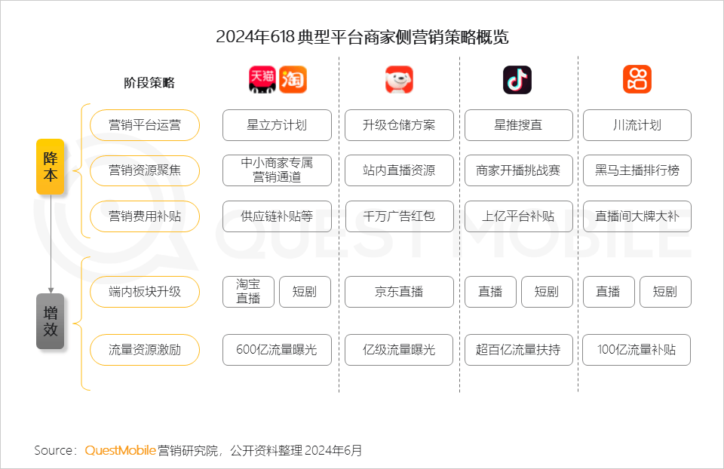Image resolution: width=724 pixels, height=469 pixels.
Task: Click the Kuaishou platform logo
Action: (636, 78)
